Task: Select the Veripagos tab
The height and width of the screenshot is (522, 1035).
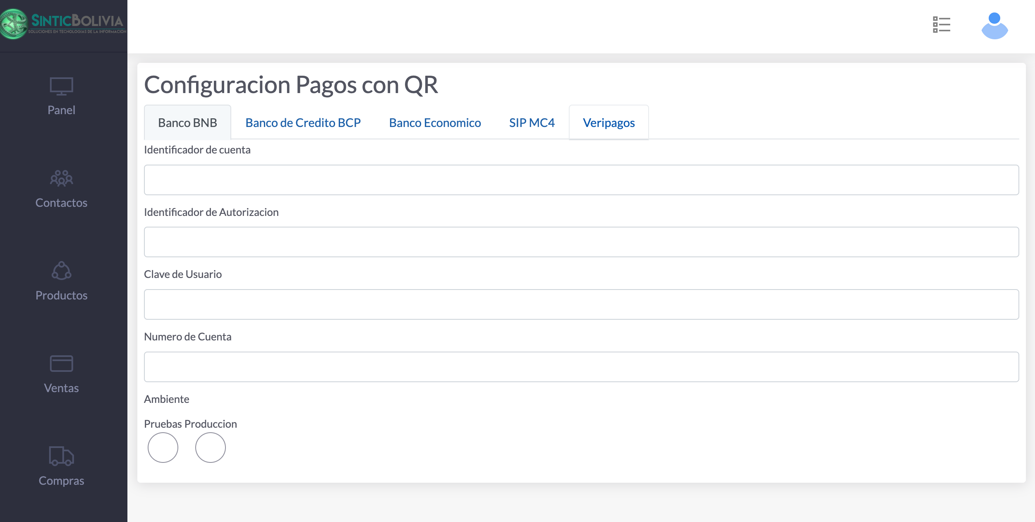Action: 609,123
